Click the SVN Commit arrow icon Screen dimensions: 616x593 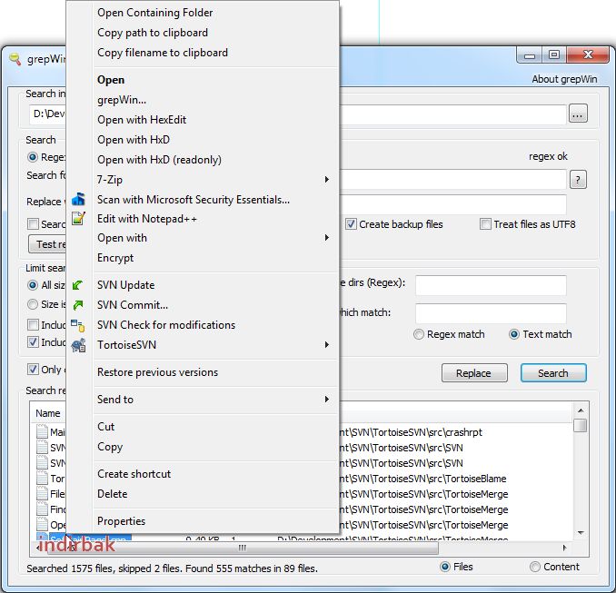click(78, 305)
